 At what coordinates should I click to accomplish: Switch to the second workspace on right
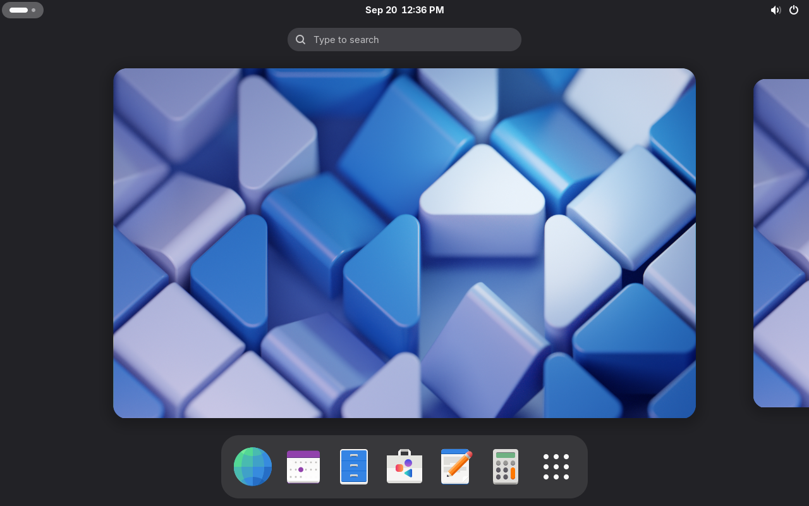(x=781, y=243)
